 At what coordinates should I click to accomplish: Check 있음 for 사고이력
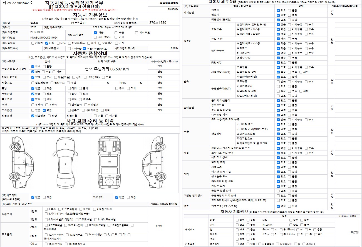44,197
